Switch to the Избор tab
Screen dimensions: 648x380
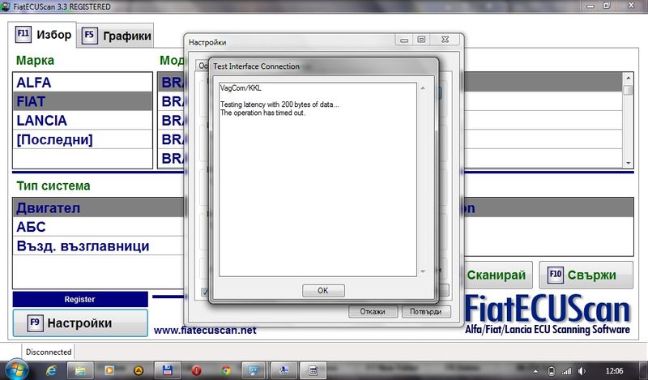pyautogui.click(x=45, y=35)
